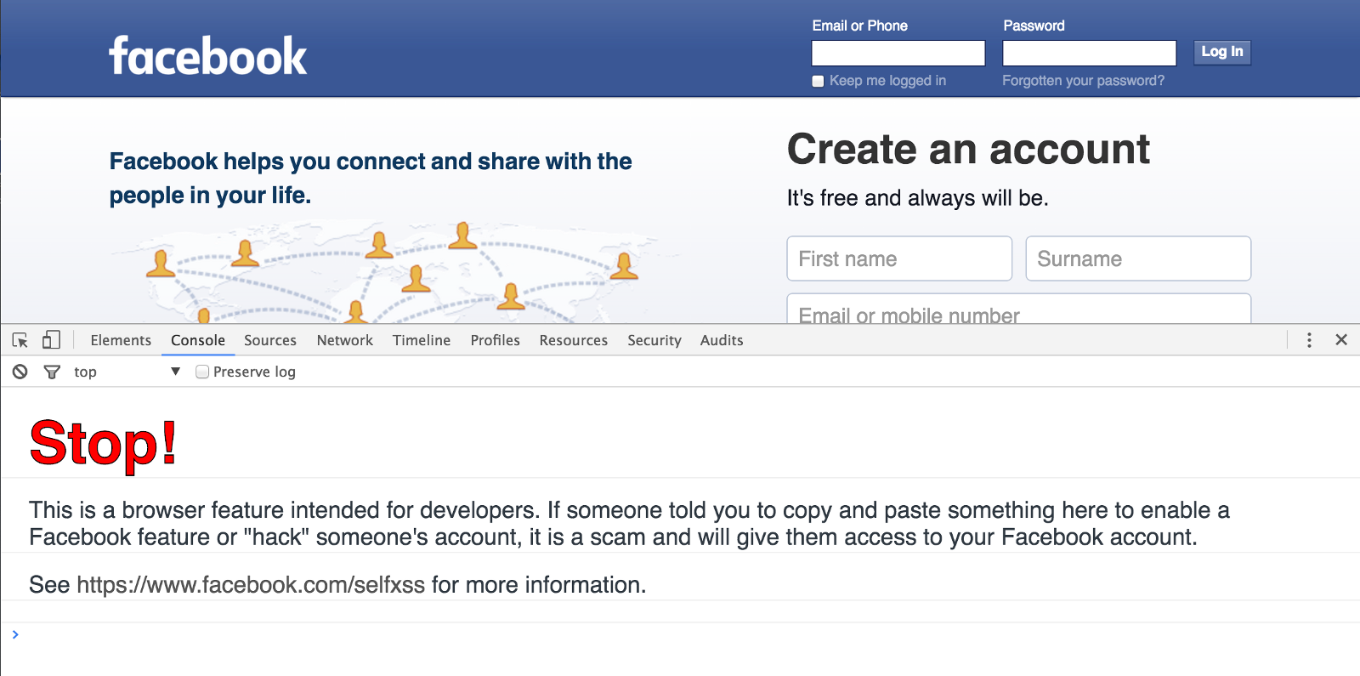The width and height of the screenshot is (1360, 676).
Task: Open DevTools three-dot customize menu
Action: point(1309,340)
